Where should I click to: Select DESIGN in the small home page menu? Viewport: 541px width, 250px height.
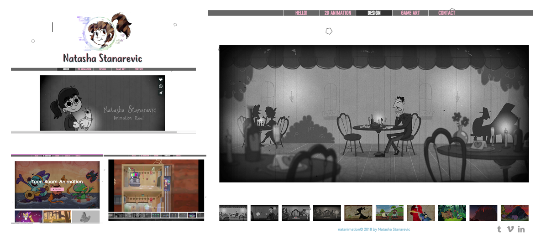[x=102, y=69]
